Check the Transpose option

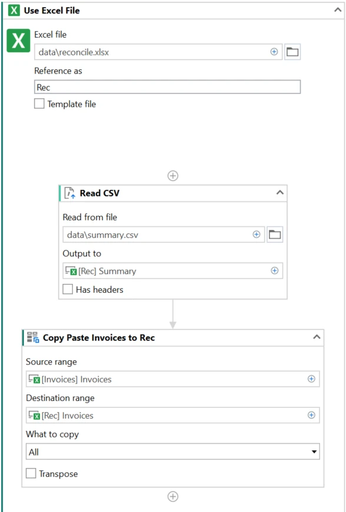point(31,473)
